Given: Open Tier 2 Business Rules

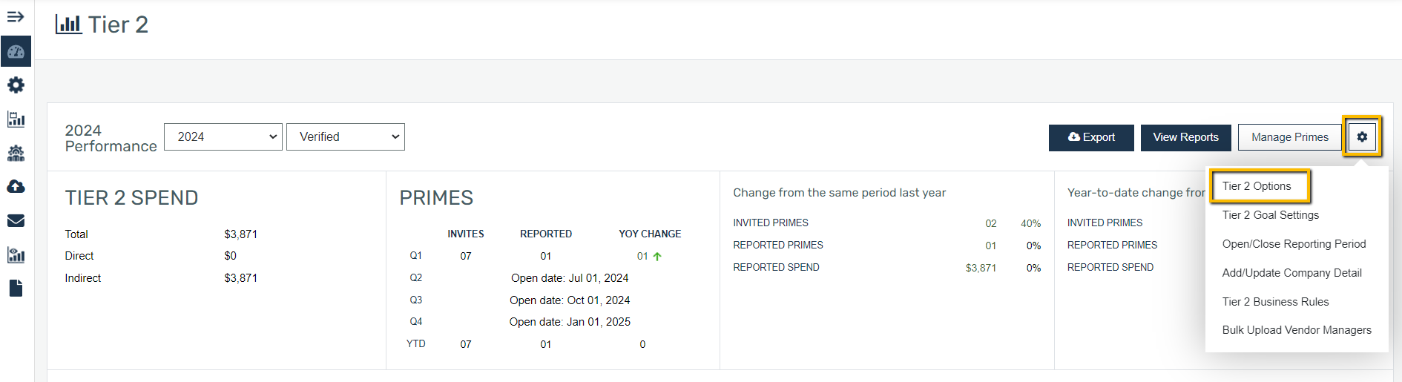Looking at the screenshot, I should [x=1275, y=302].
